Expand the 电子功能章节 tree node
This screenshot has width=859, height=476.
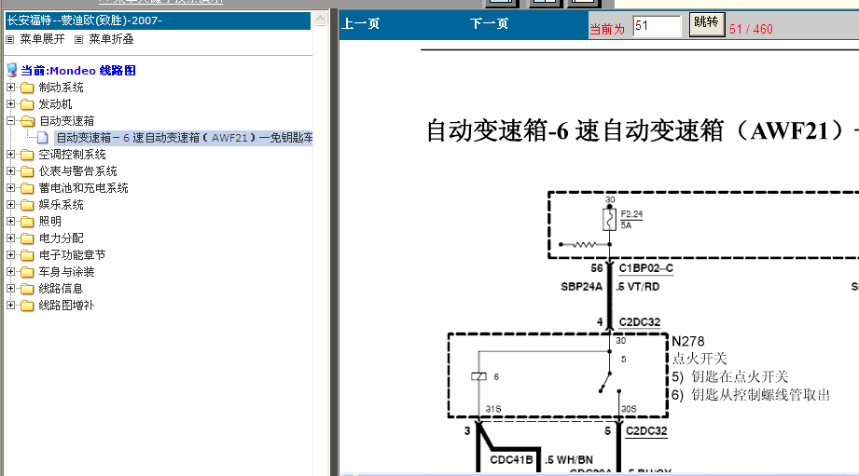[10, 254]
